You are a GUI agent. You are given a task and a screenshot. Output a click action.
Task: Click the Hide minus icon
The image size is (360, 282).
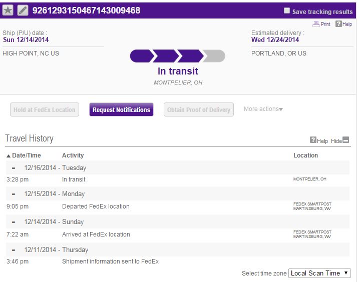click(345, 140)
